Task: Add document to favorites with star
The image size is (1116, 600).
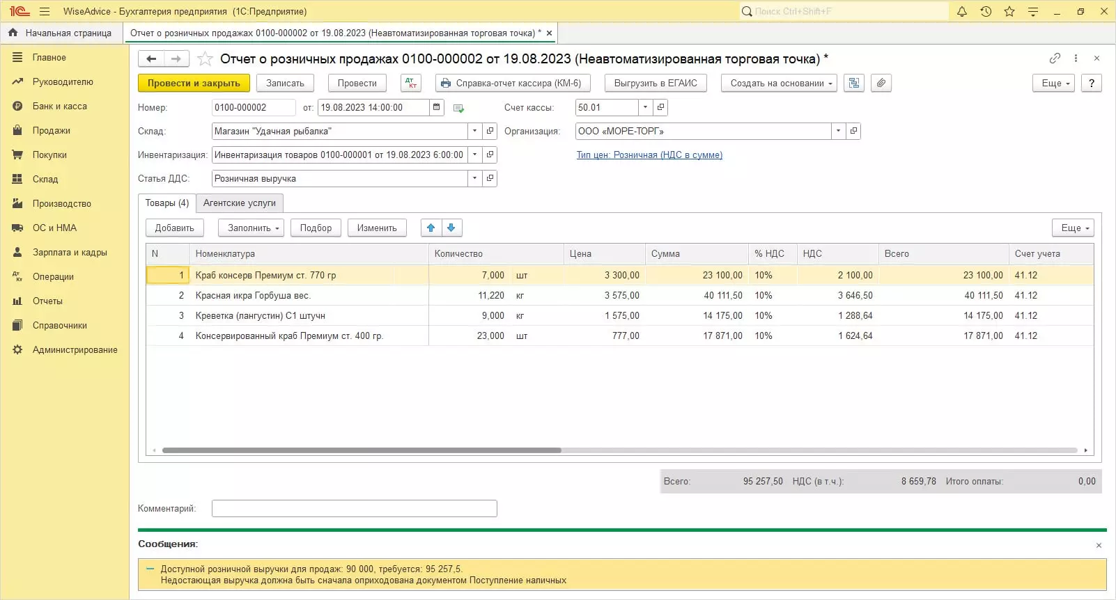Action: (x=205, y=59)
